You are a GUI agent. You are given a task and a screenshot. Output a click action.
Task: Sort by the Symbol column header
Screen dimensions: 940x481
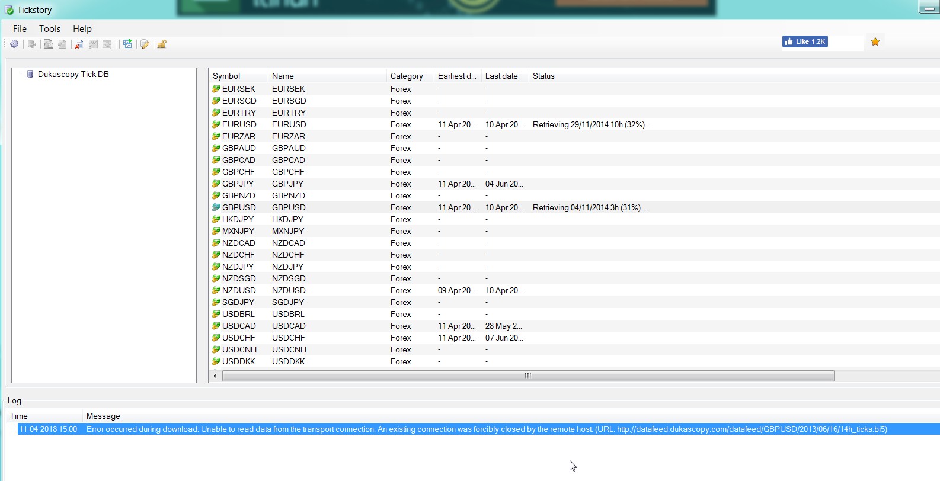pyautogui.click(x=238, y=76)
